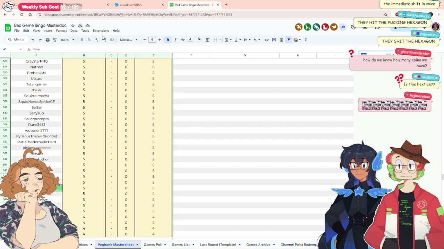Increase font size with plus button
The height and width of the screenshot is (249, 444).
160,40
